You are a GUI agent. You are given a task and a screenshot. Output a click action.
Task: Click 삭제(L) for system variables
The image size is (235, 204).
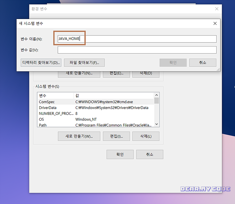click(x=146, y=136)
